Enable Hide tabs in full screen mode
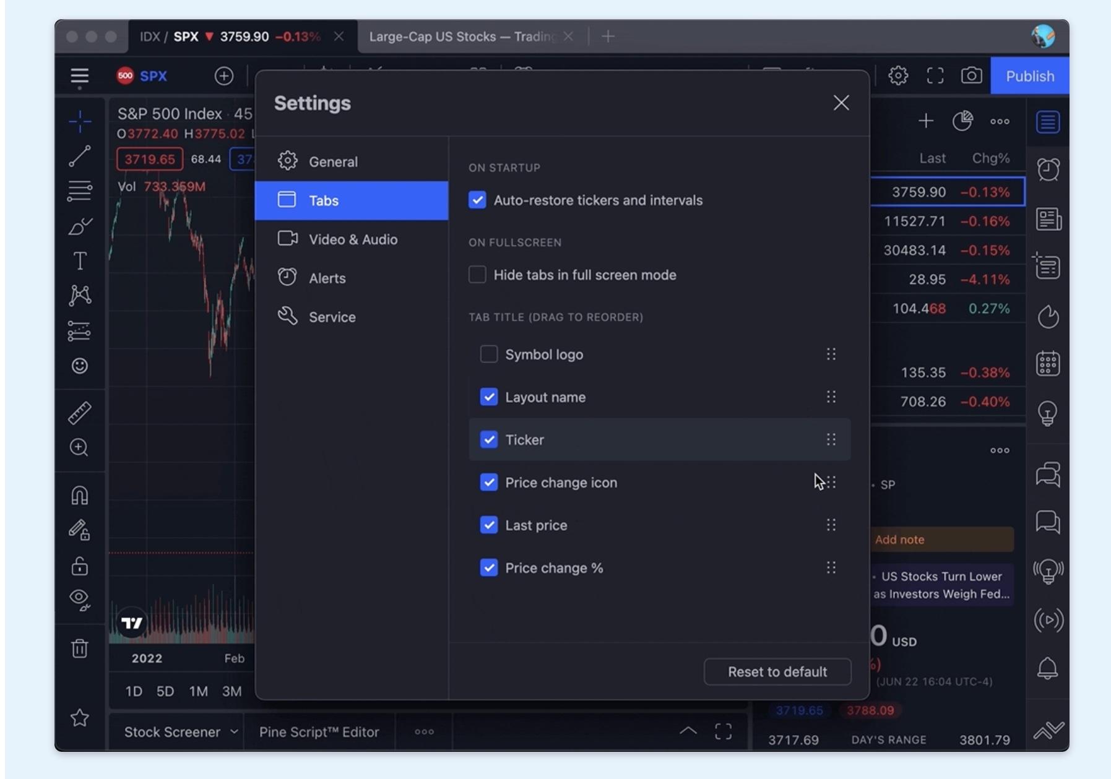Image resolution: width=1111 pixels, height=779 pixels. (477, 275)
